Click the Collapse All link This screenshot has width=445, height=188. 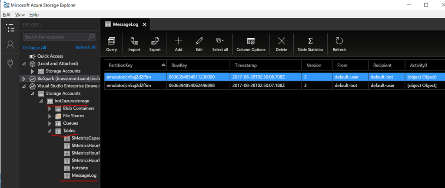34,48
